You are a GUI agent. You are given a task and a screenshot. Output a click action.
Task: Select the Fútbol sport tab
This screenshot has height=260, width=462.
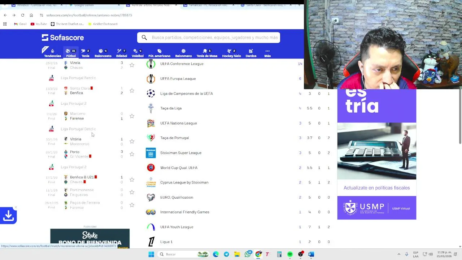(71, 53)
